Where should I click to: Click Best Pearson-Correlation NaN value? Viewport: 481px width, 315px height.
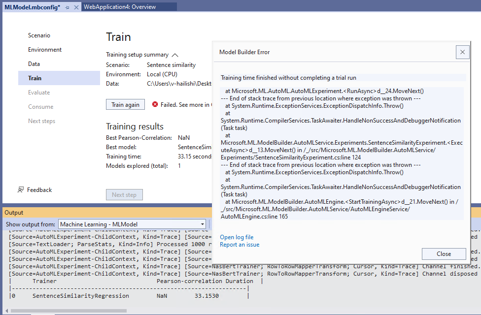pos(184,138)
